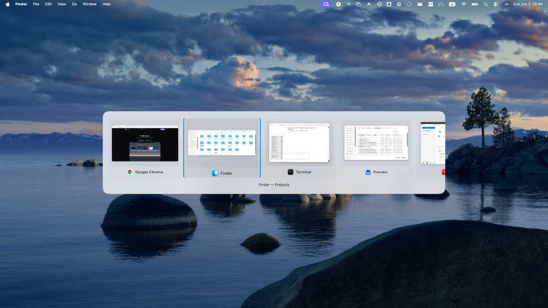Open the Go menu
This screenshot has width=548, height=308.
click(74, 4)
